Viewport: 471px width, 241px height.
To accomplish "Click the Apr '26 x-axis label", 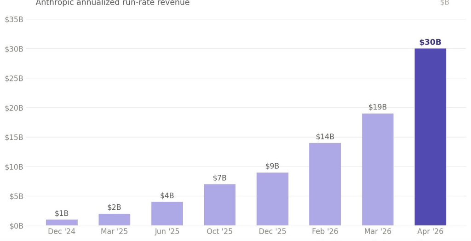I will tap(431, 231).
